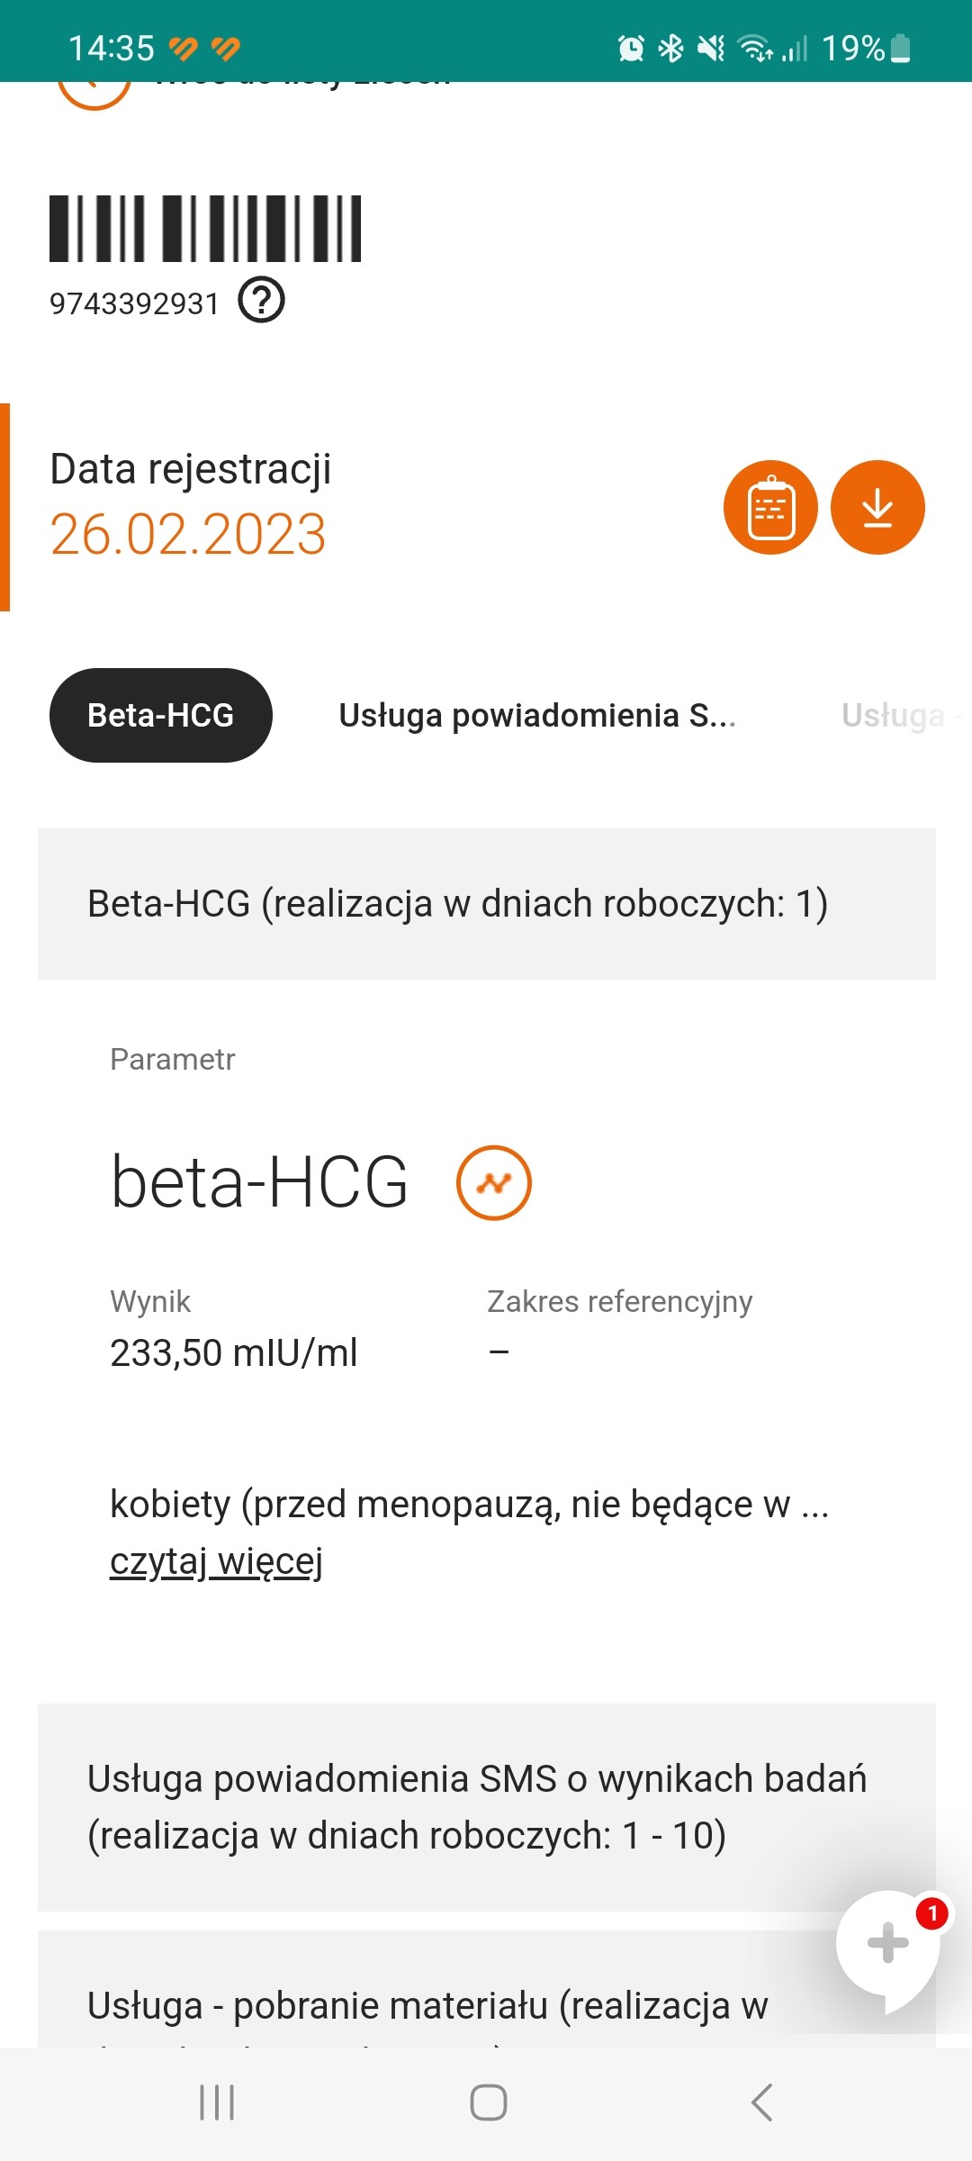The height and width of the screenshot is (2161, 972).
Task: Tap the registration date 26.02.2023
Action: coord(188,535)
